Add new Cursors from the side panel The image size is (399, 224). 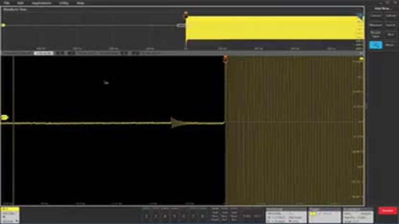coord(376,16)
